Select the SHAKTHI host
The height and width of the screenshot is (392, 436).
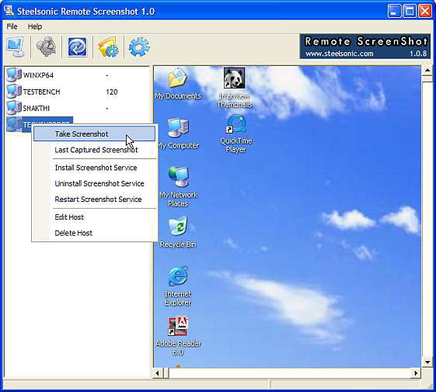coord(37,108)
